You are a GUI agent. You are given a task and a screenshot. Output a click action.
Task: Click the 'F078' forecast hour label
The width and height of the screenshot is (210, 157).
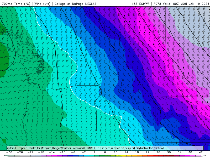157,4
